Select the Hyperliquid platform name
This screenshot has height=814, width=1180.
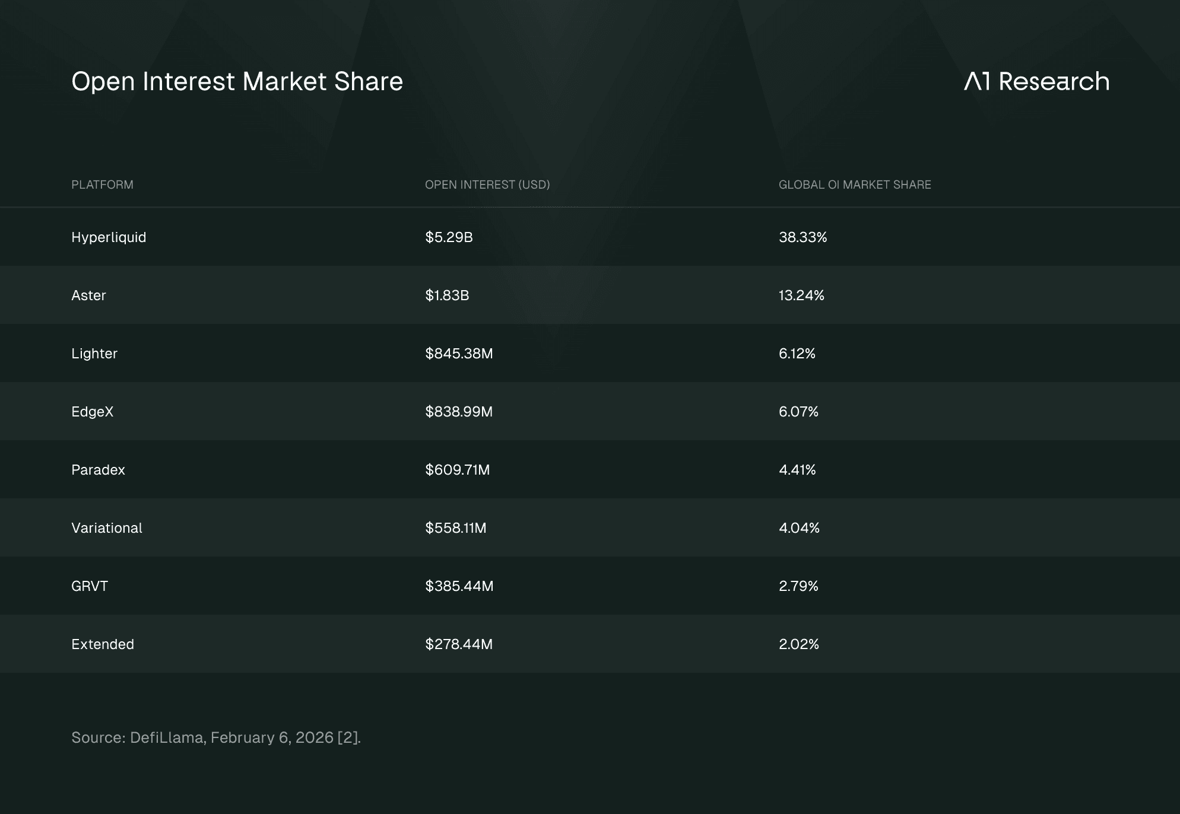pos(109,237)
